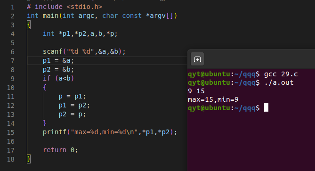The image size is (315, 171).
Task: Place the cursor on the 'int main' declaration line
Action: 102,16
